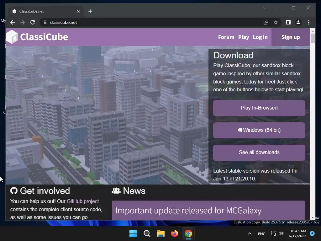Screen dimensions: 321x241
Task: View site info via padlock icon
Action: (45, 22)
